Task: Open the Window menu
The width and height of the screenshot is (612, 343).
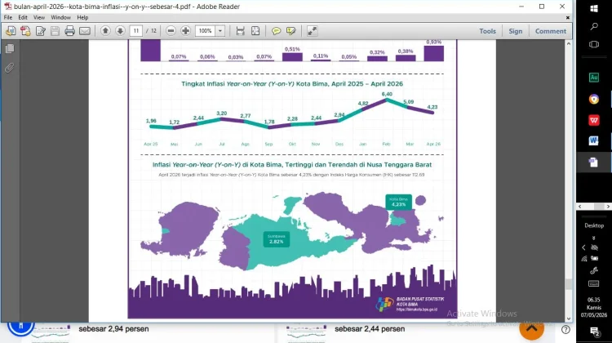Action: click(x=61, y=17)
